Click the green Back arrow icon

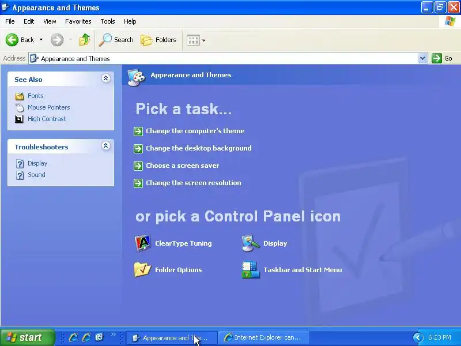coord(12,40)
